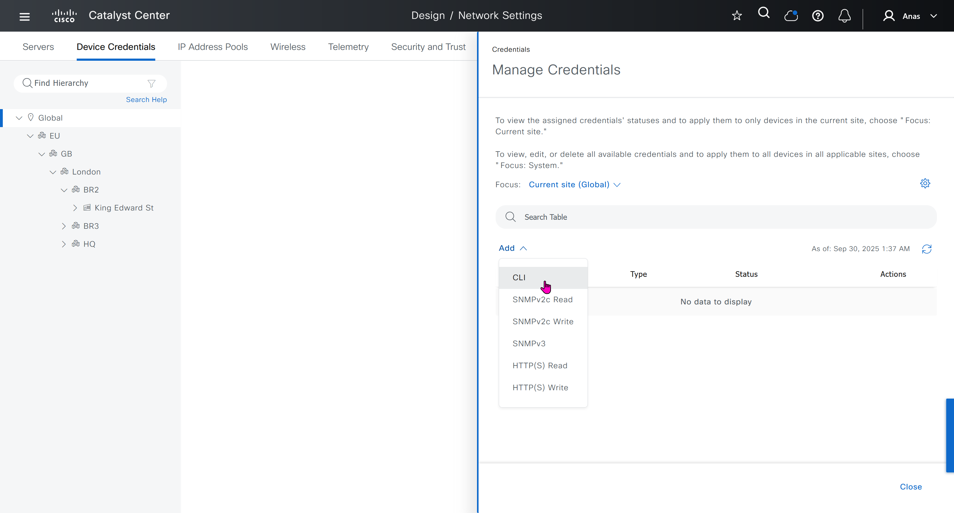This screenshot has height=513, width=954.
Task: Expand the King Edward St building
Action: (75, 208)
